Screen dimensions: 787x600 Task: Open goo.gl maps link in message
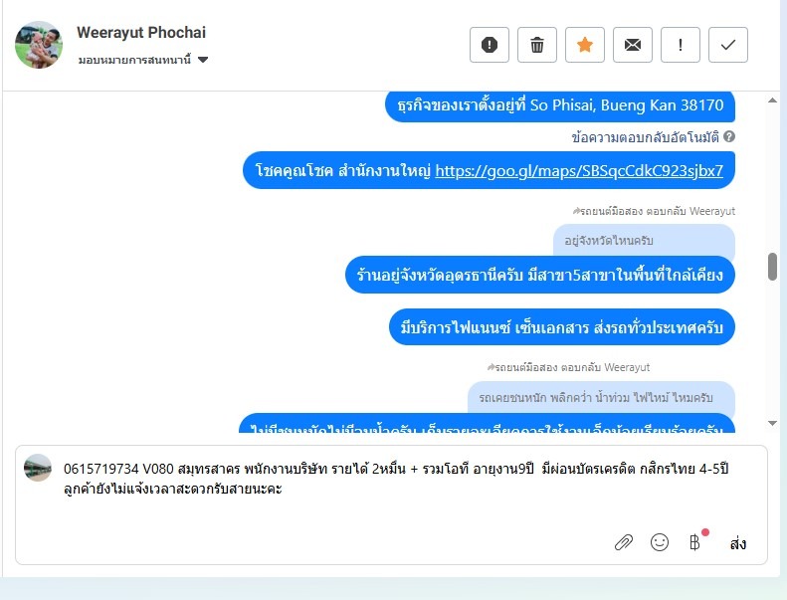click(579, 171)
